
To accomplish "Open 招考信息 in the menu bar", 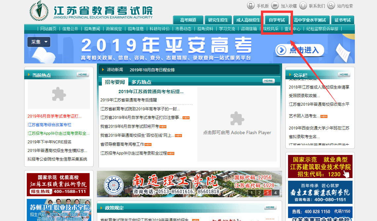I will tap(136, 29).
